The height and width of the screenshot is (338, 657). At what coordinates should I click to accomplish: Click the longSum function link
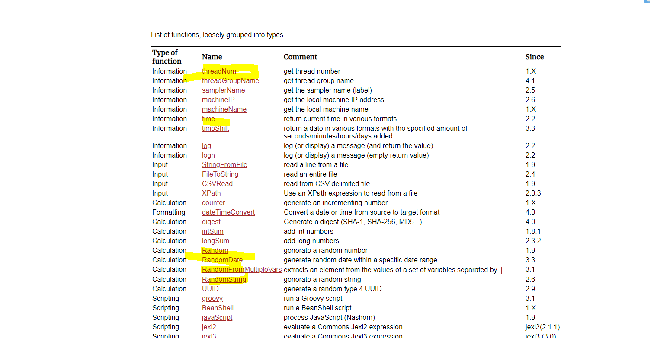(x=215, y=241)
